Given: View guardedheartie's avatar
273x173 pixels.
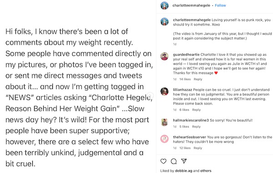Looking at the screenshot, I should coord(164,56).
